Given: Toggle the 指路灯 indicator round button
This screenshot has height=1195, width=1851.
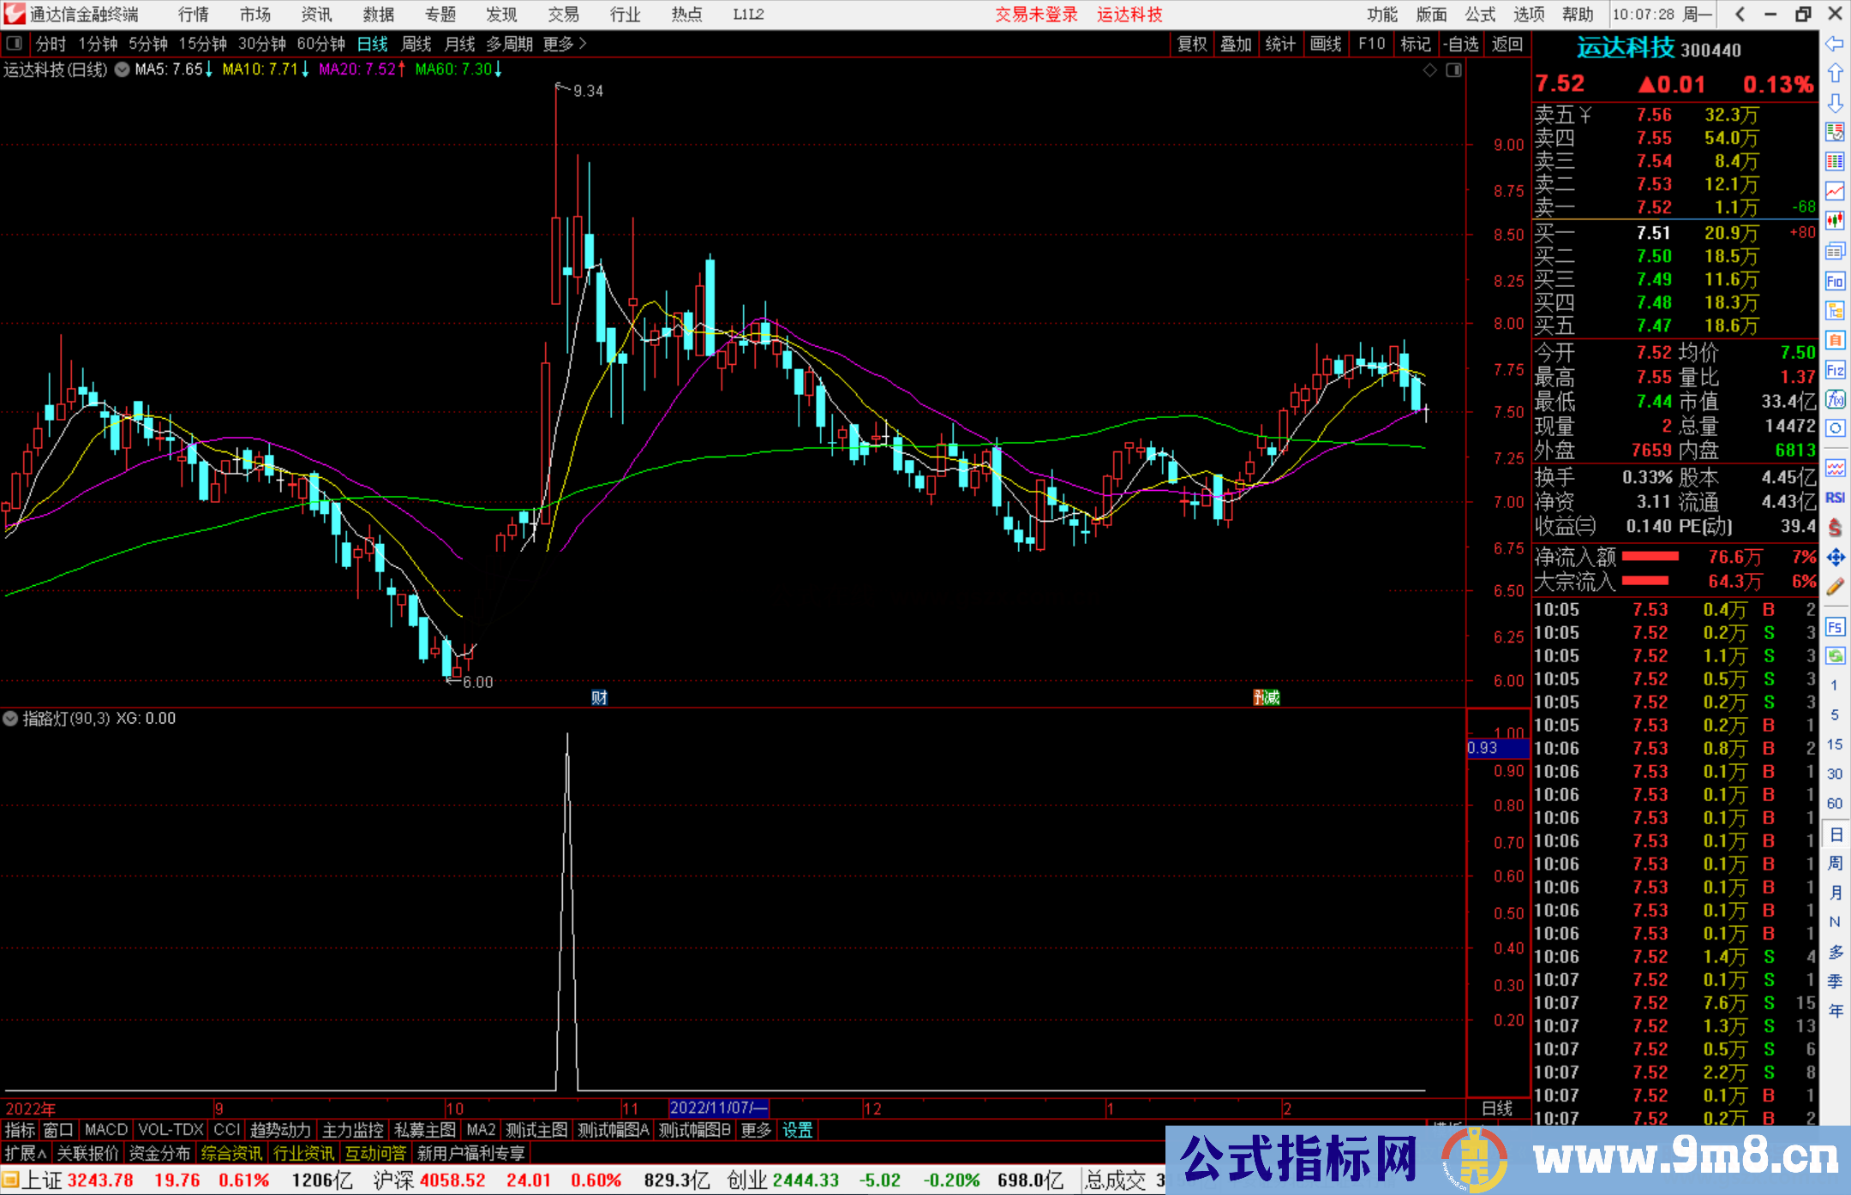Looking at the screenshot, I should (x=10, y=719).
